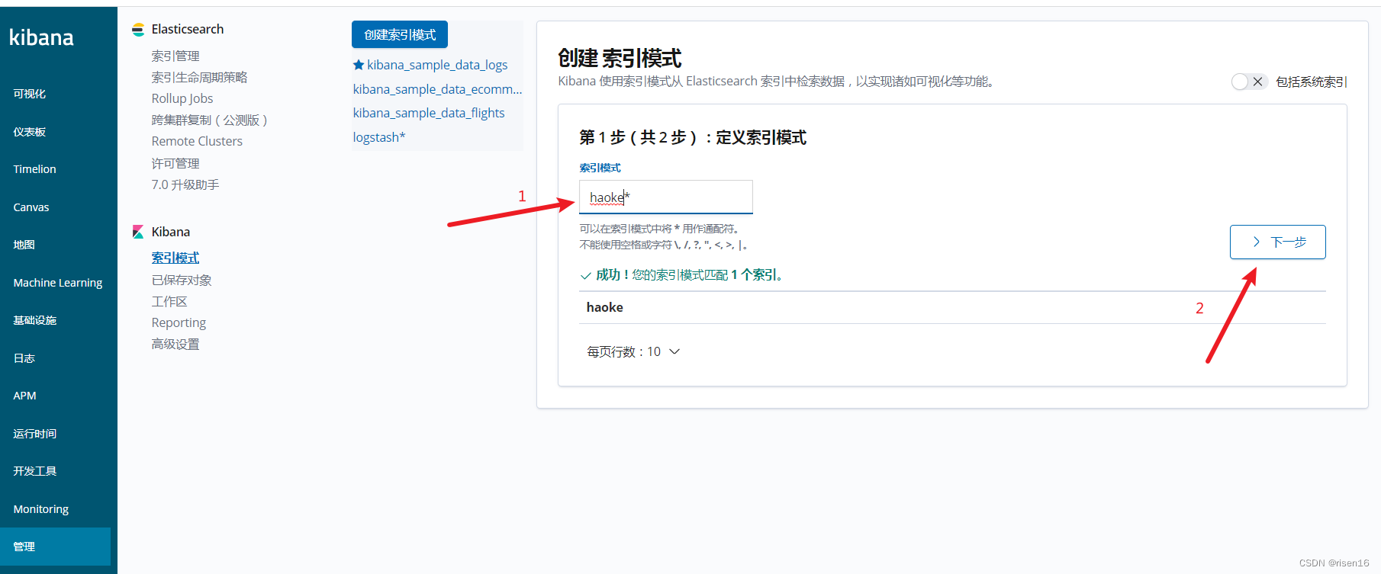This screenshot has height=574, width=1381.
Task: Click the Kibana section icon
Action: 138,232
